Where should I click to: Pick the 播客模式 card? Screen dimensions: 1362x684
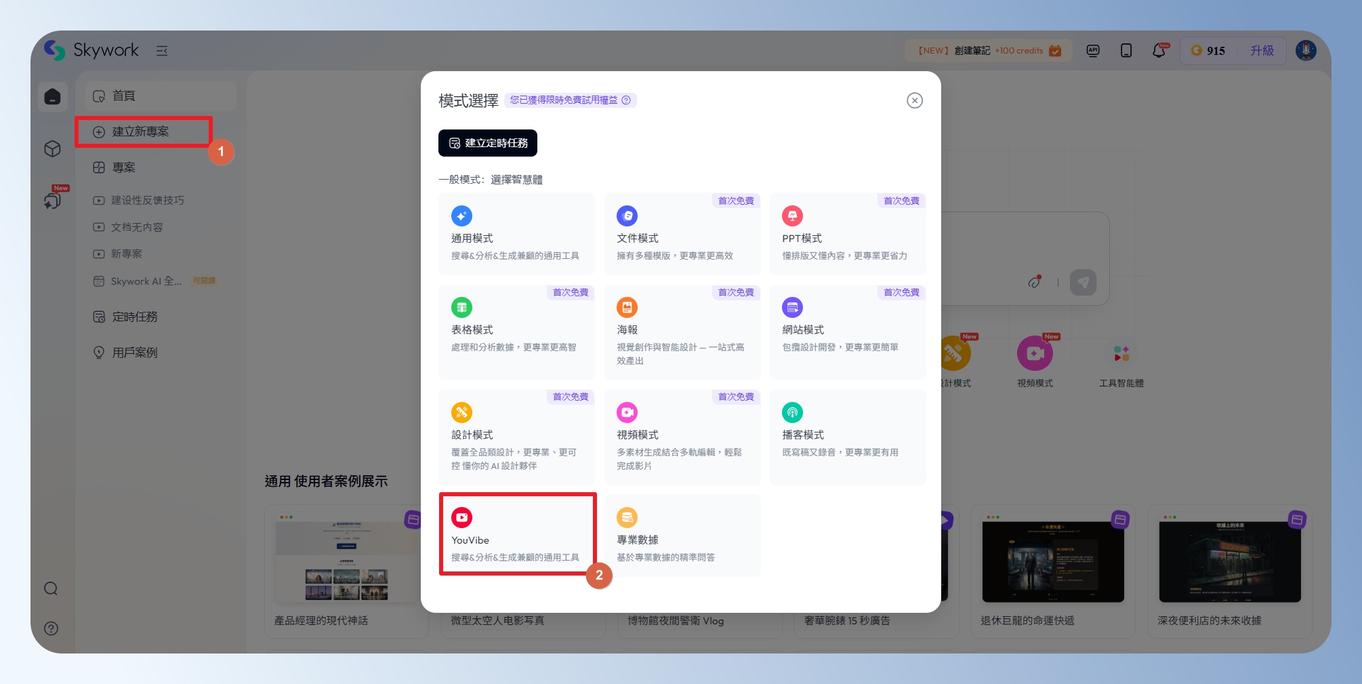[x=847, y=437]
